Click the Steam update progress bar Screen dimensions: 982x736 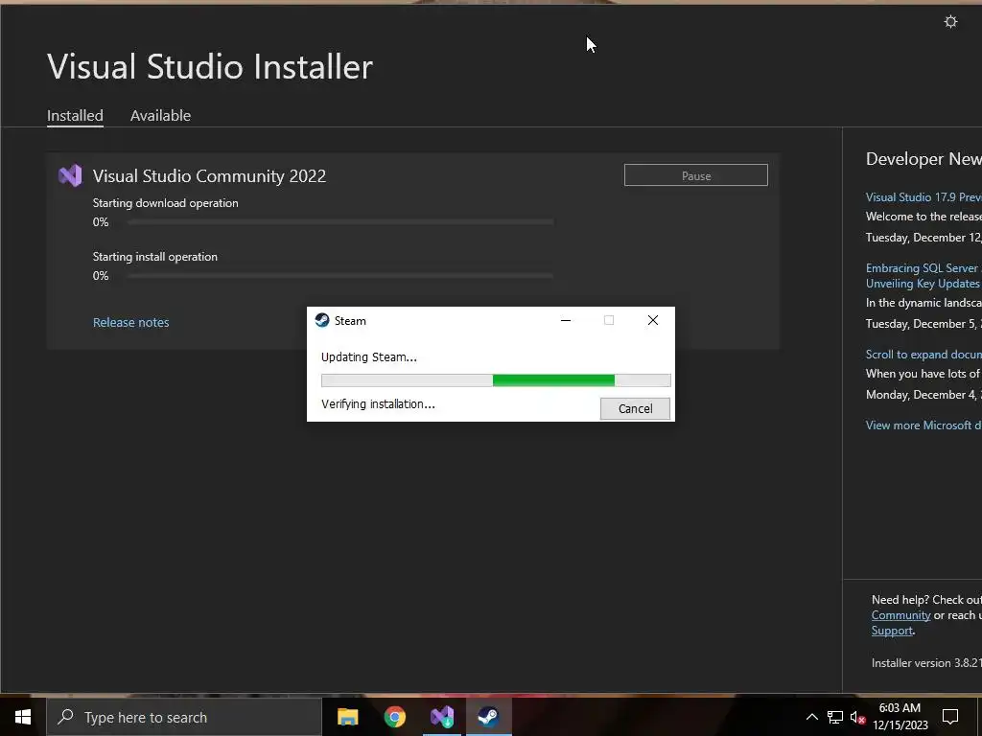tap(496, 380)
